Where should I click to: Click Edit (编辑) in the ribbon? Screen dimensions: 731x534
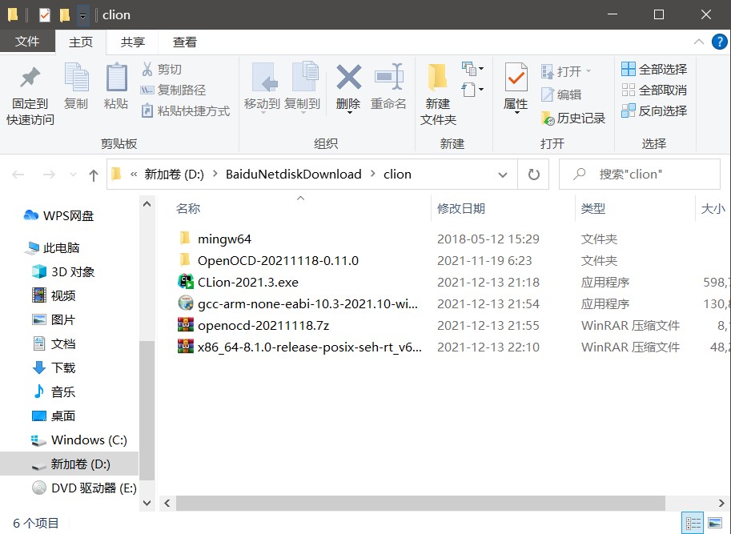coord(561,94)
